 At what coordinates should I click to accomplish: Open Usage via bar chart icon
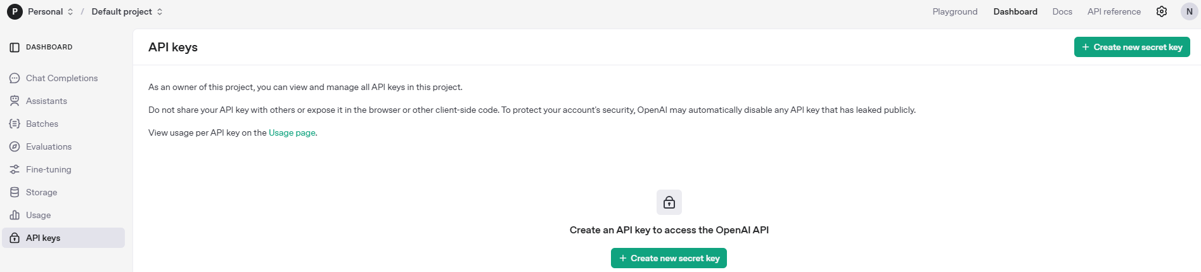click(15, 215)
